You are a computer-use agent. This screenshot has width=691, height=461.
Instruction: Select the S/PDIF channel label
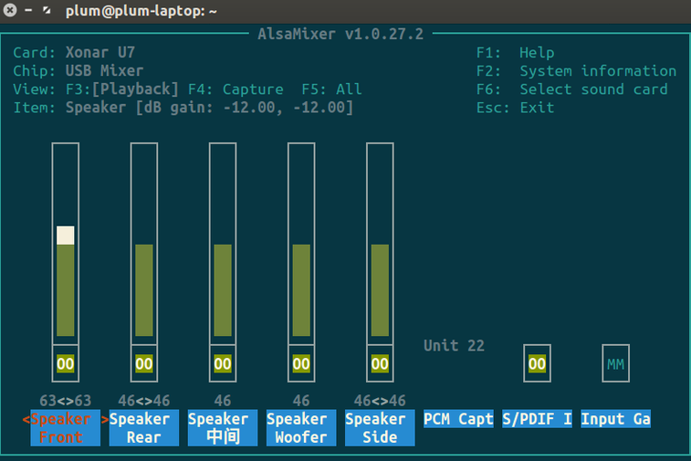(x=537, y=419)
